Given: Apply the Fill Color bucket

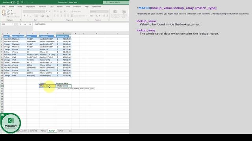Looking at the screenshot, I should coord(43,16).
